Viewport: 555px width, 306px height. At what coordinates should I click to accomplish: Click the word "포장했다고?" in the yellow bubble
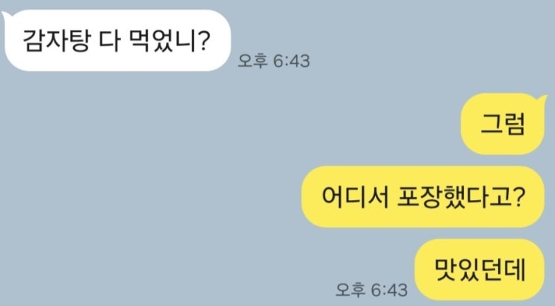(461, 197)
